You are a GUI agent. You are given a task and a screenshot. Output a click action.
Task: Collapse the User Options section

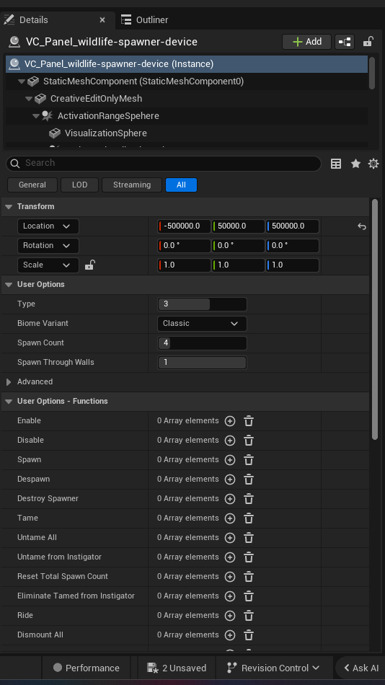[x=9, y=284]
